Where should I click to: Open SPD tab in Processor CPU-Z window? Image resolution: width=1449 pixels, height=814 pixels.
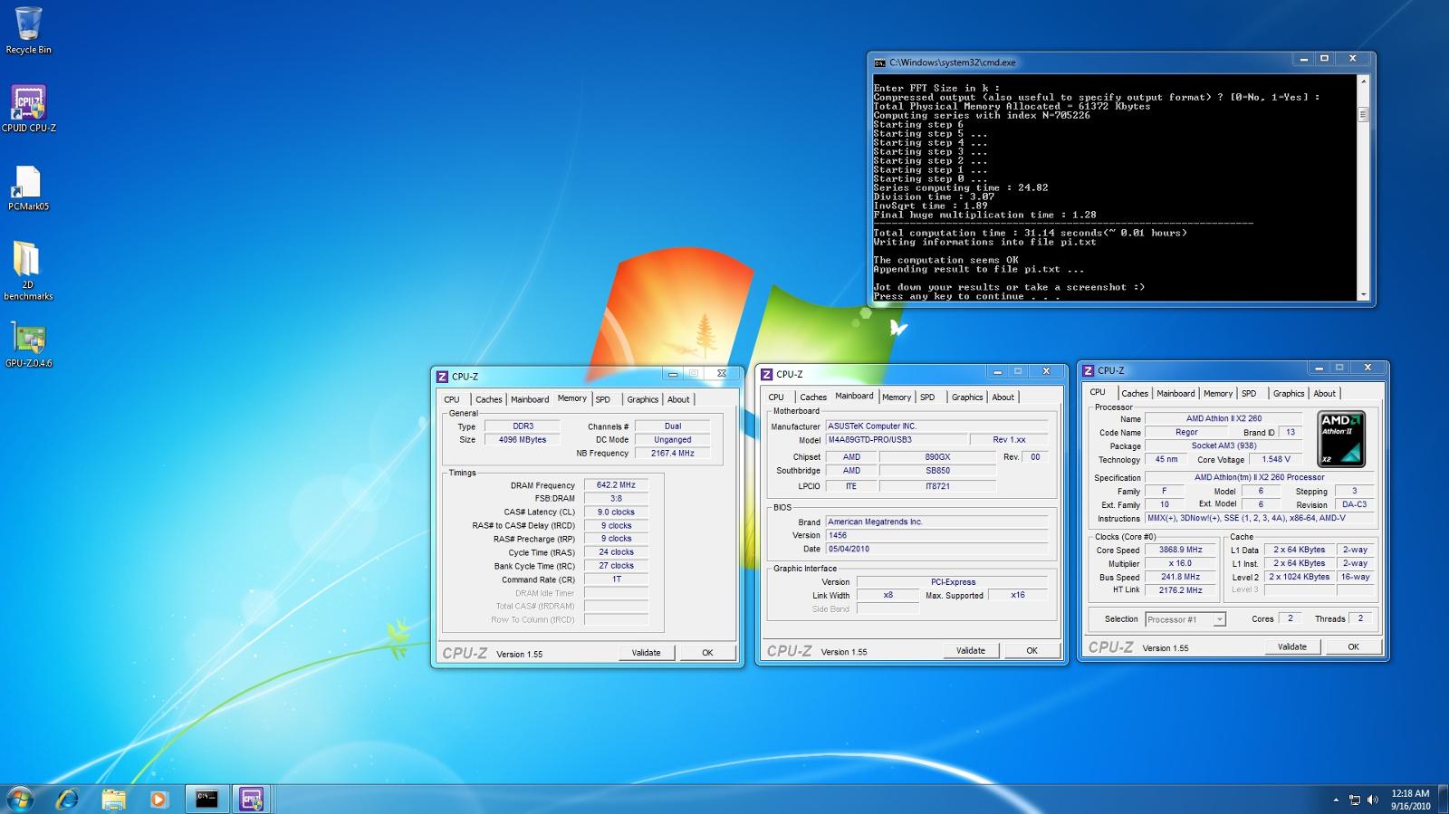pyautogui.click(x=1249, y=394)
